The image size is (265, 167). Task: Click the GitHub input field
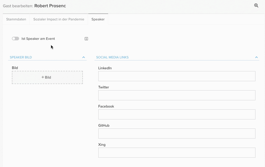[x=177, y=134]
